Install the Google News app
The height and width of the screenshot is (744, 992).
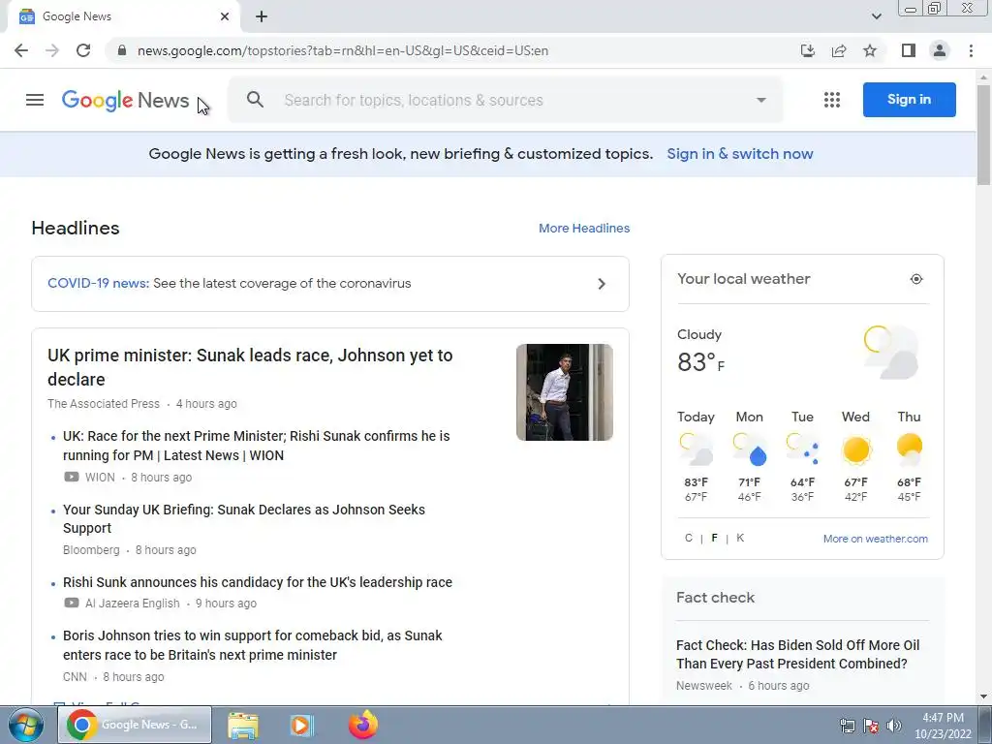(x=808, y=50)
